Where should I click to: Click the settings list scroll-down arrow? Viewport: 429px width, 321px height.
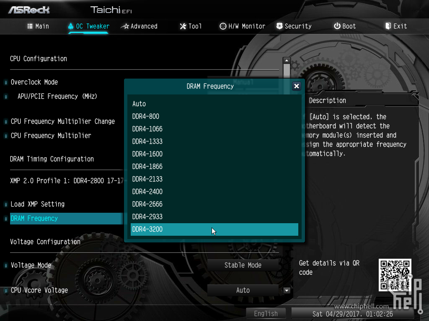[x=287, y=290]
